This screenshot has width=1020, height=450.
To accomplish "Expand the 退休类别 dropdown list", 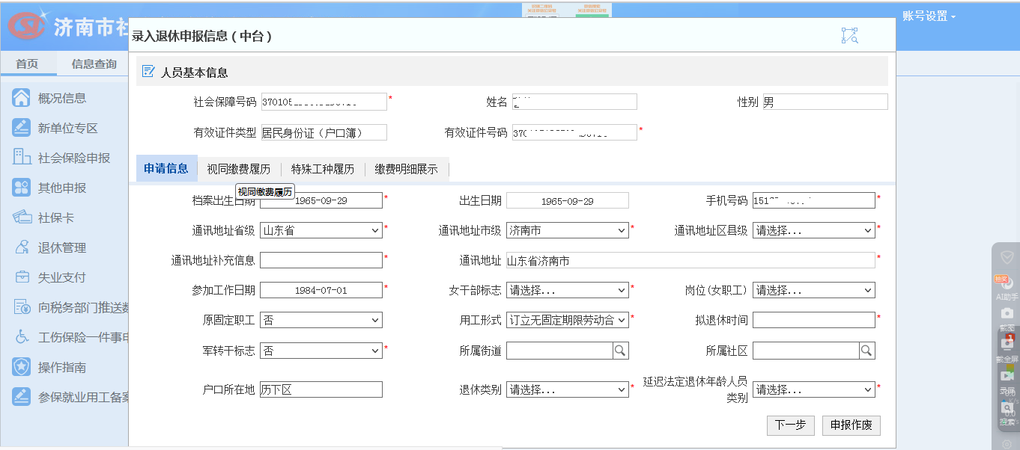I will pyautogui.click(x=567, y=389).
